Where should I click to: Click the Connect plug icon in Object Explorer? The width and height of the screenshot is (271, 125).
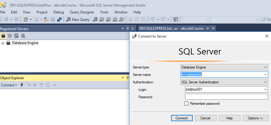[22, 85]
